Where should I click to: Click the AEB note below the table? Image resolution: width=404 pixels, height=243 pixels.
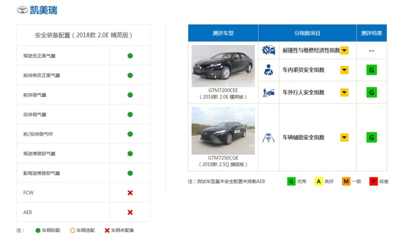click(x=226, y=181)
